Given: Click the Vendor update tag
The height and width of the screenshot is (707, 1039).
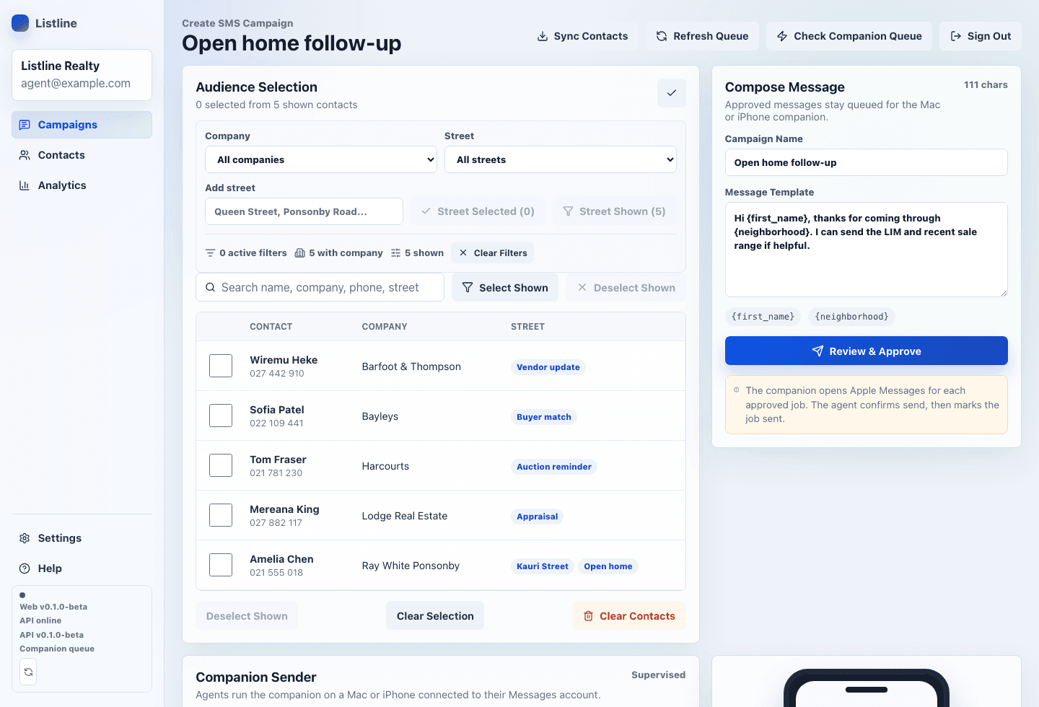Looking at the screenshot, I should click(548, 367).
